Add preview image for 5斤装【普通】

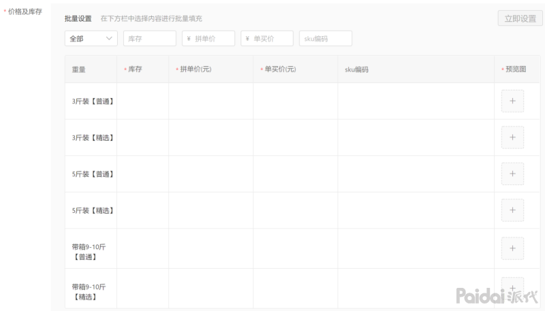click(x=512, y=174)
